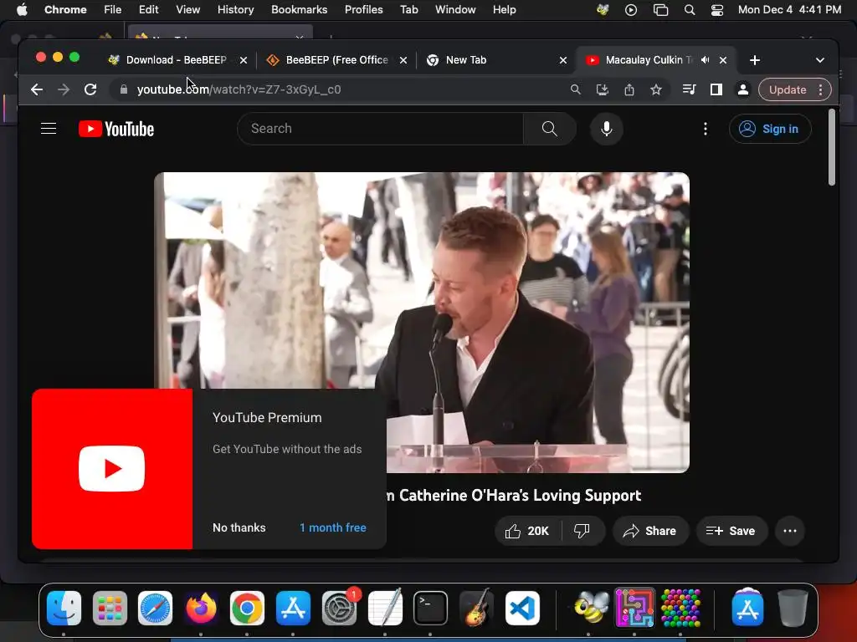Sign in to YouTube
Viewport: 857px width, 642px height.
click(x=770, y=129)
